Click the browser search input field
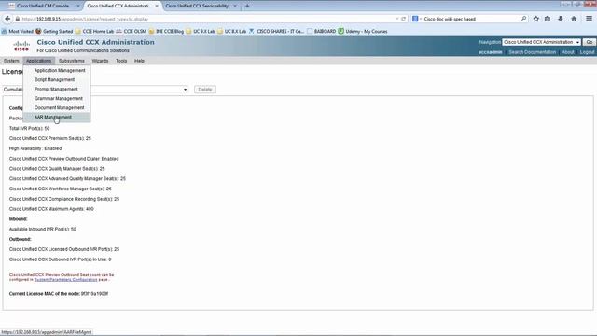This screenshot has width=597, height=336. click(x=471, y=19)
